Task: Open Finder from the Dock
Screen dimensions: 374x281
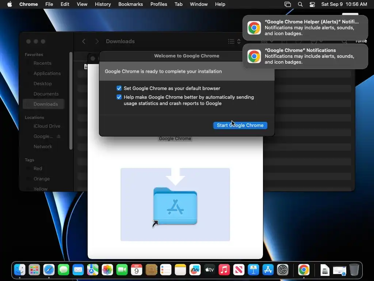Action: tap(20, 270)
